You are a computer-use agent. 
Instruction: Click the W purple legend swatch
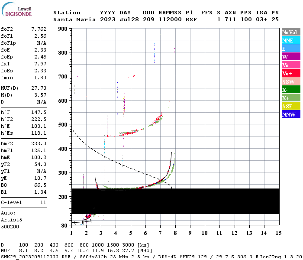pyautogui.click(x=291, y=56)
